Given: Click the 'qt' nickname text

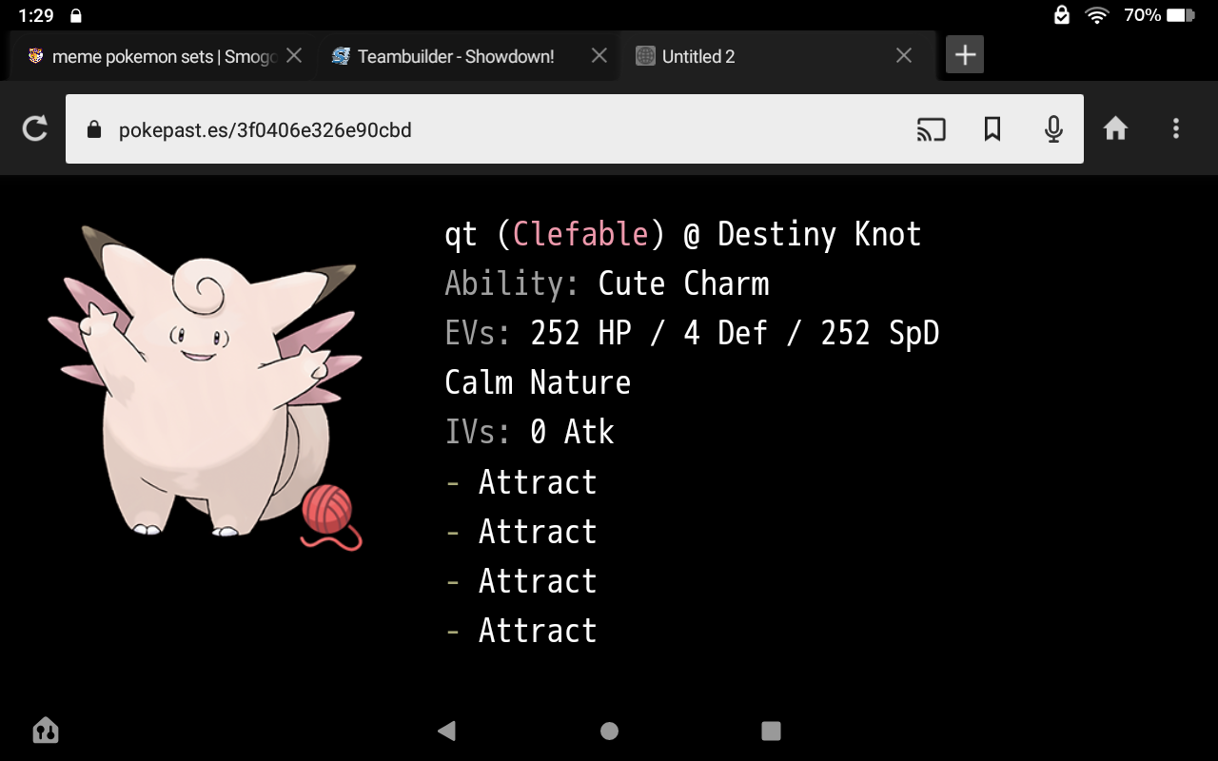Looking at the screenshot, I should pos(461,236).
